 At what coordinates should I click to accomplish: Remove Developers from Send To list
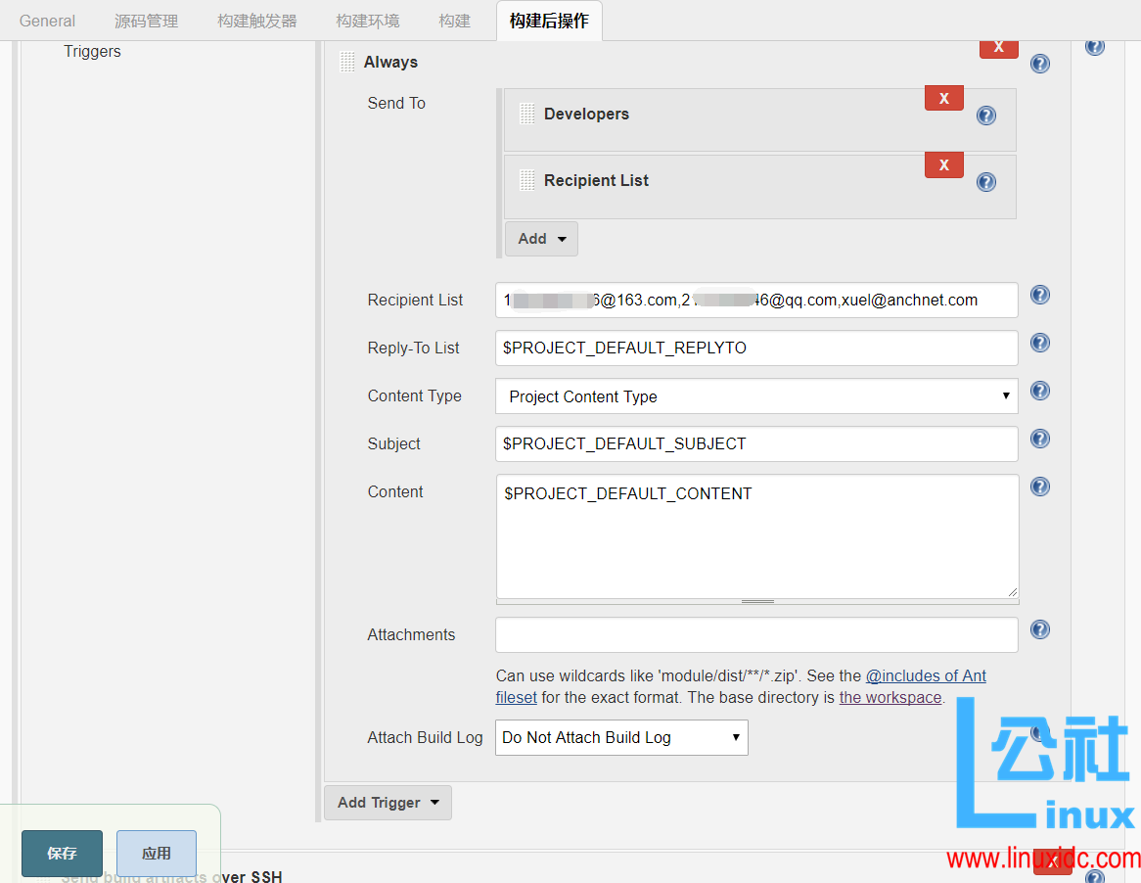click(x=943, y=98)
